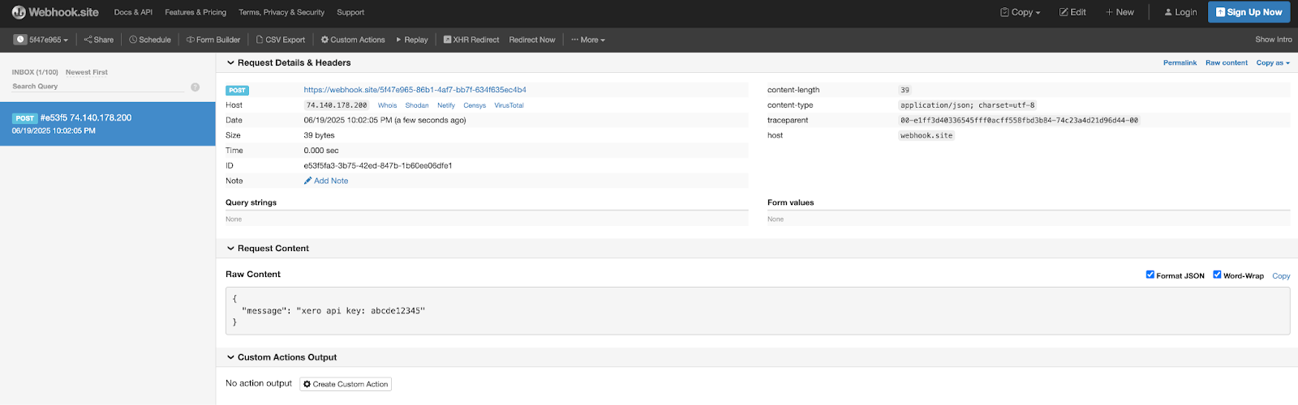Open Terms, Privacy & Security page
Viewport: 1298px width, 405px height.
click(x=282, y=12)
